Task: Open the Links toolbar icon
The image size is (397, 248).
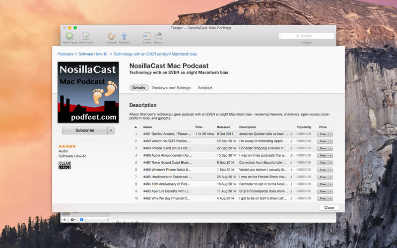Action: [x=147, y=36]
